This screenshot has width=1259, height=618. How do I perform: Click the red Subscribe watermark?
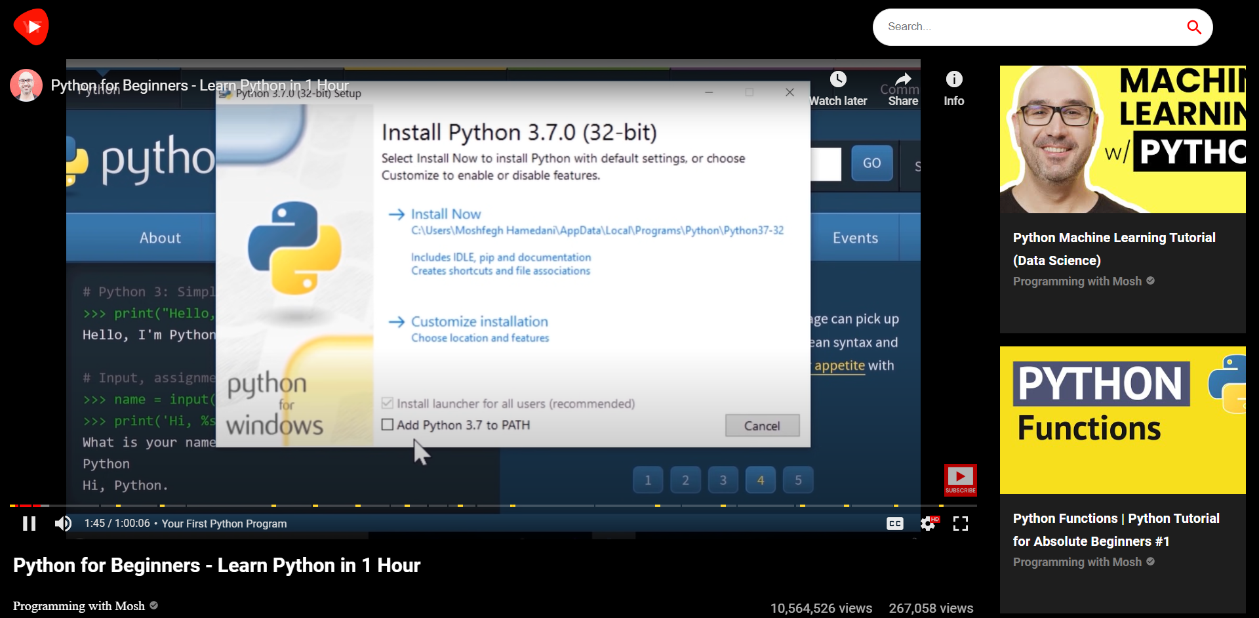tap(960, 480)
